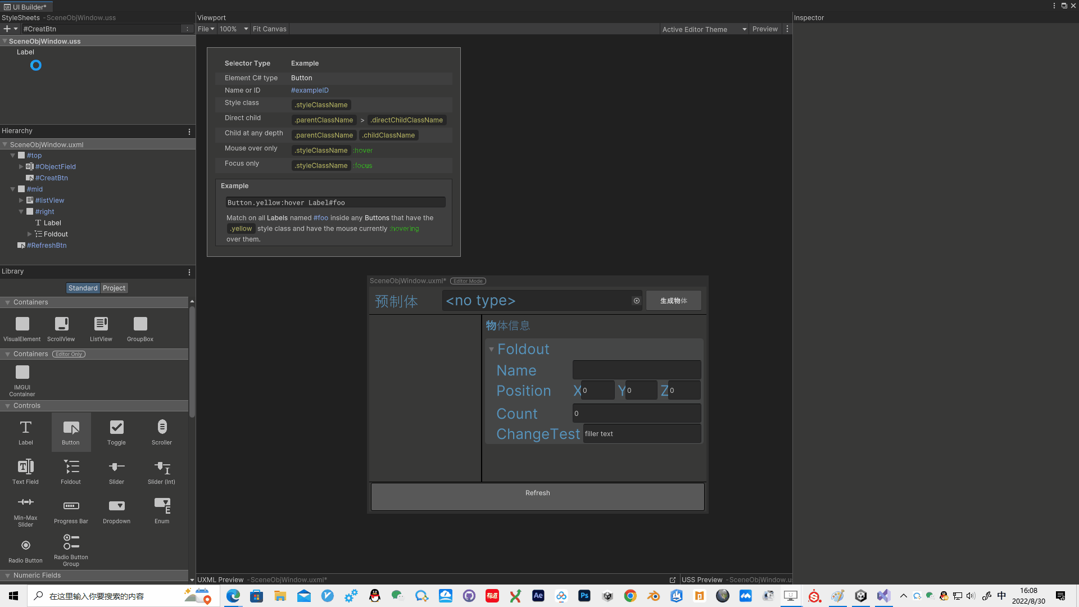Select the IMGUI Container element
Viewport: 1079px width, 607px height.
coord(22,375)
